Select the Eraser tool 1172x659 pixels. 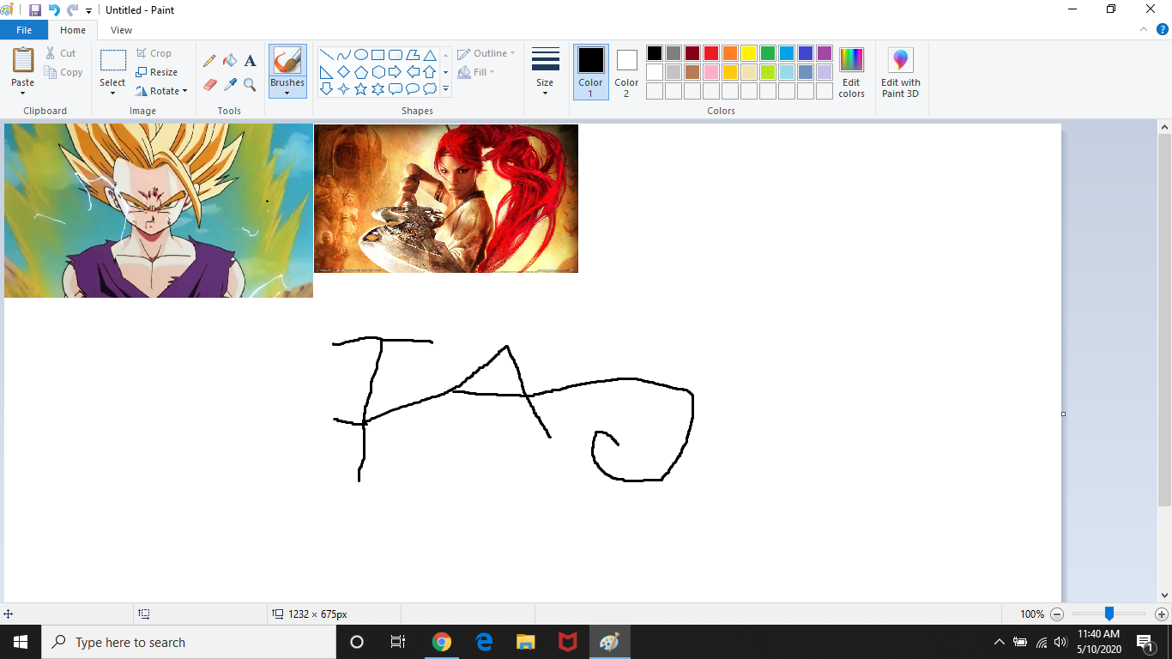209,84
